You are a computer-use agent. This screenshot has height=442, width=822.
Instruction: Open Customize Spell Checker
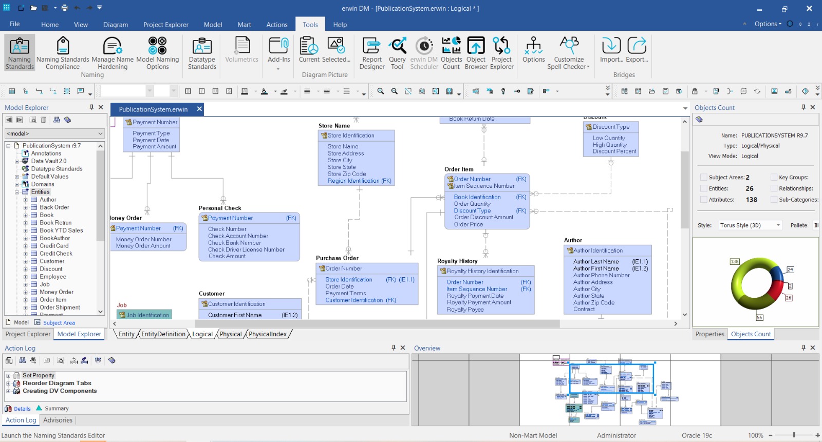pos(569,53)
